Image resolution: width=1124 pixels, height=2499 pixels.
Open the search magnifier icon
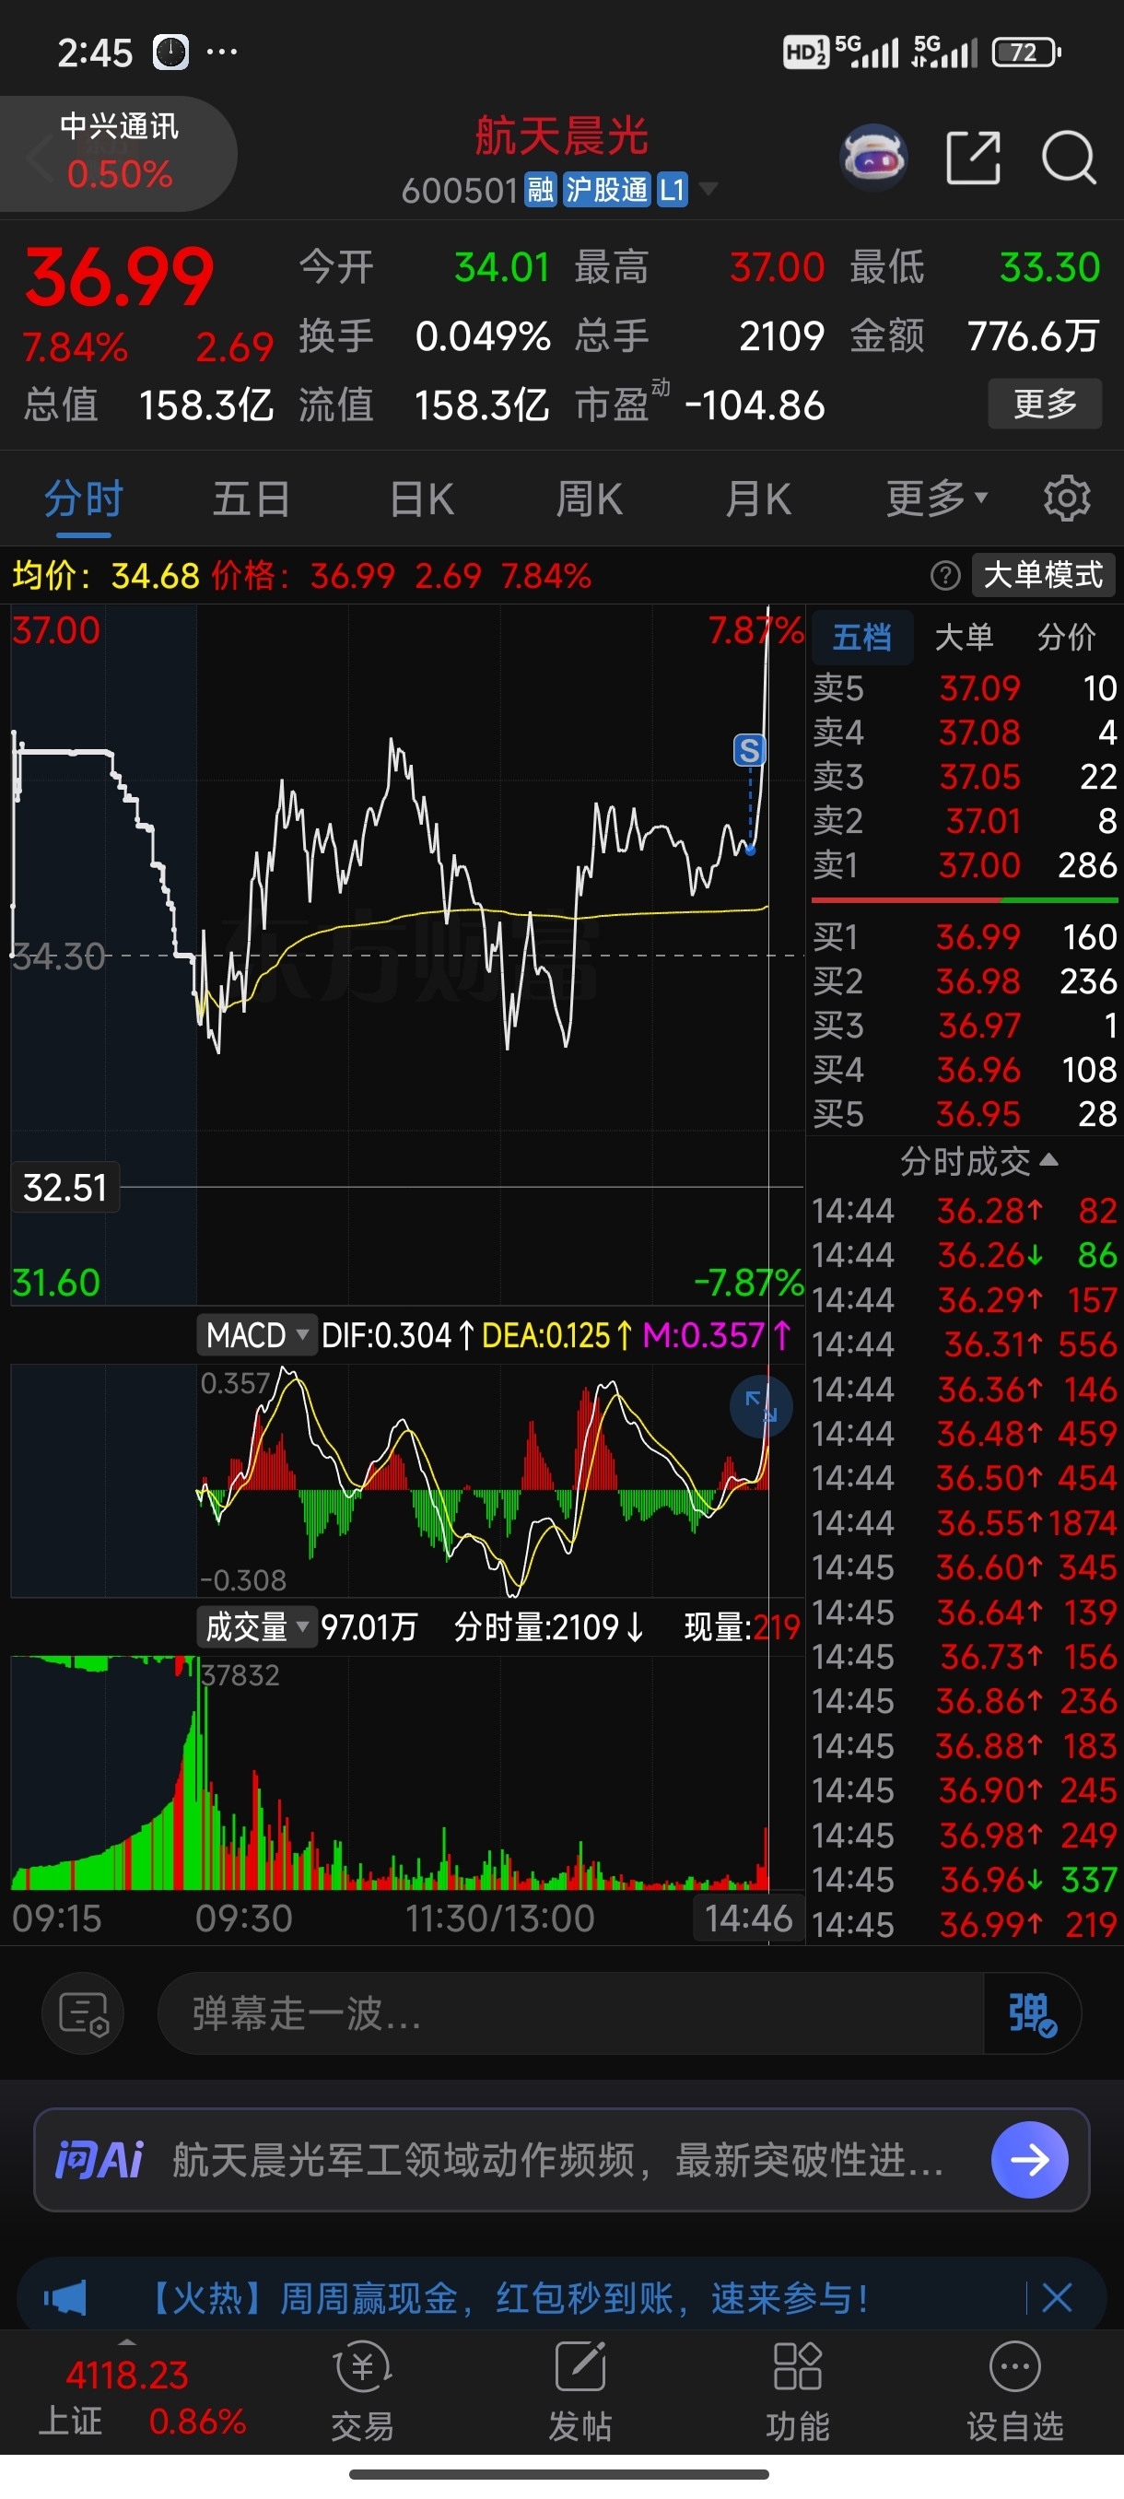[1068, 158]
